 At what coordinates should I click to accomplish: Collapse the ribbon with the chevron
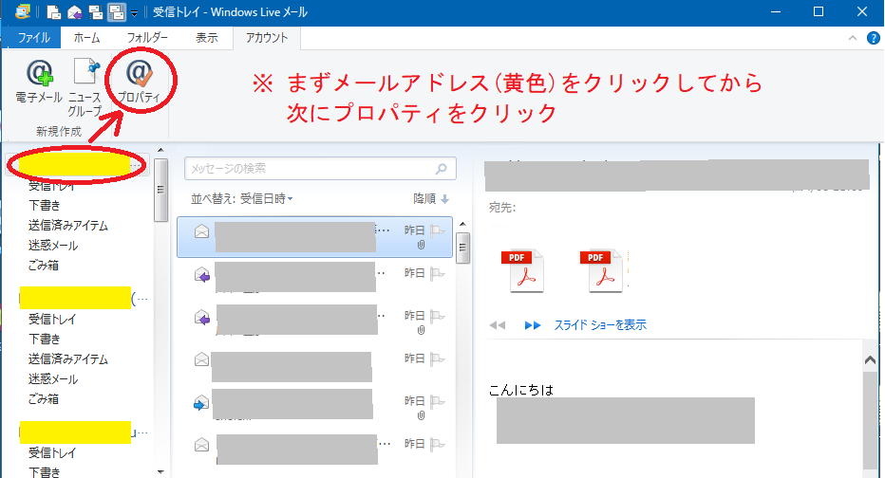coord(853,38)
